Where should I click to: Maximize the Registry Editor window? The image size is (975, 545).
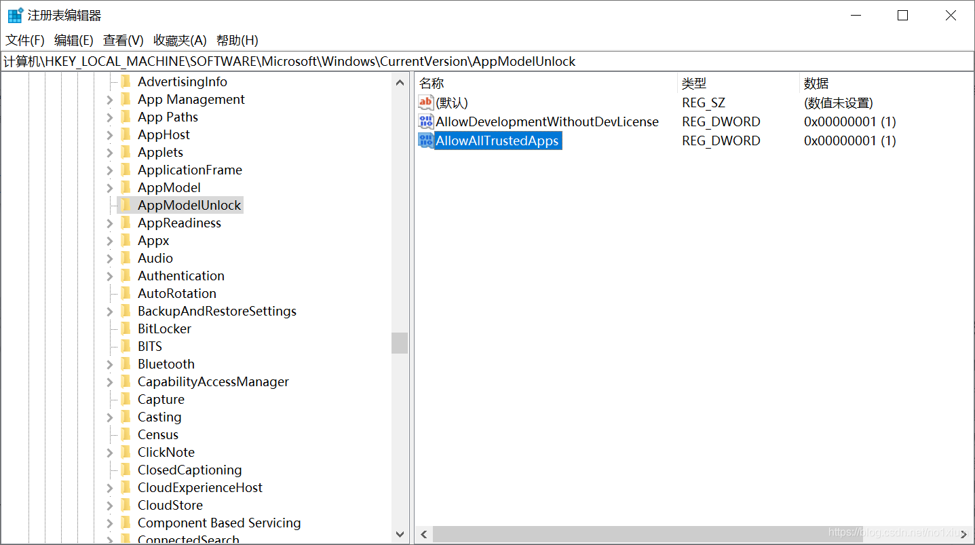902,16
